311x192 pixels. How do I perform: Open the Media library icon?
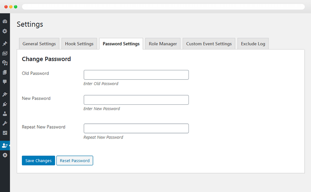(5, 53)
